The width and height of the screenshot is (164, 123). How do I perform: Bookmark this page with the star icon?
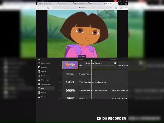(x=116, y=8)
